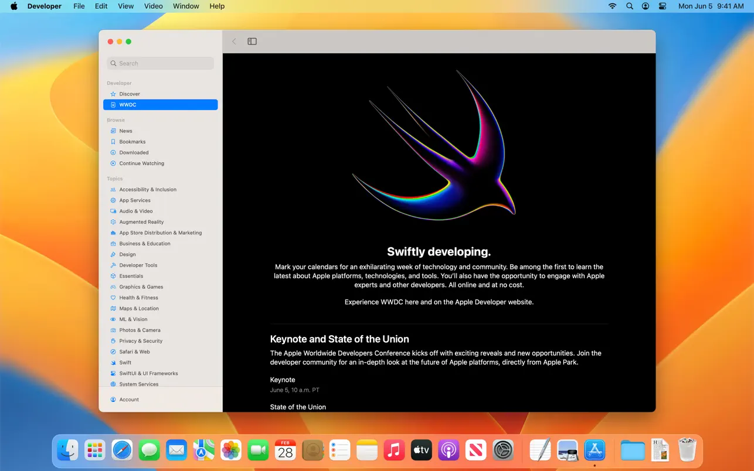Open Safari from the Dock
Screen dimensions: 754x471
pos(122,450)
